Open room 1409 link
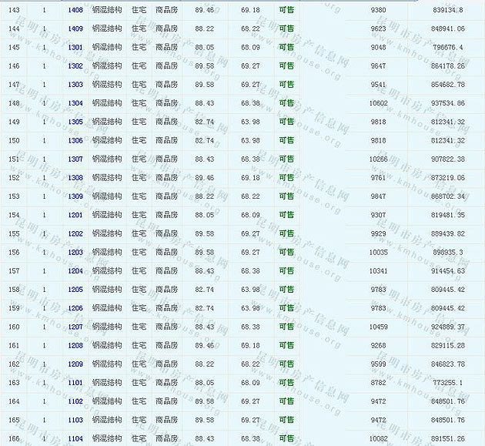The image size is (485, 446). coord(75,29)
